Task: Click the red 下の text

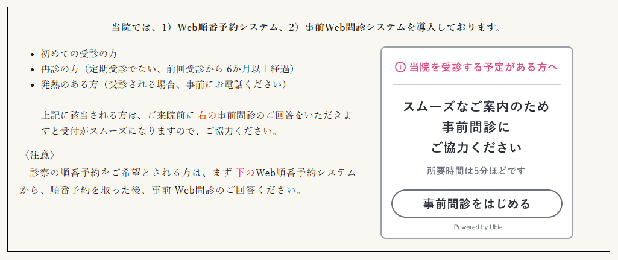Action: tap(245, 173)
